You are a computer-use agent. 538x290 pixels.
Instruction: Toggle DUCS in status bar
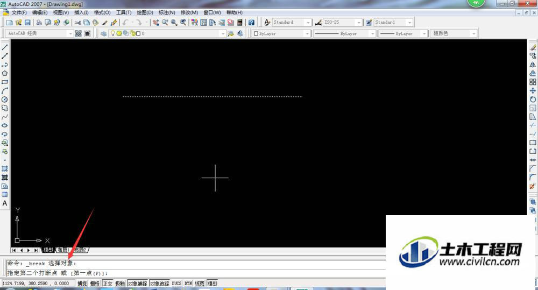[x=176, y=283]
